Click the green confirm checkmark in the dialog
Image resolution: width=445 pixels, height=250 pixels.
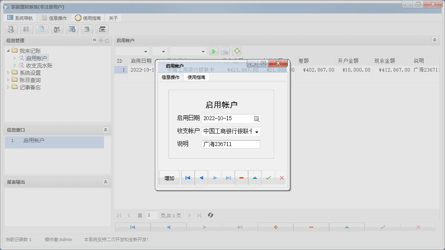(x=268, y=178)
